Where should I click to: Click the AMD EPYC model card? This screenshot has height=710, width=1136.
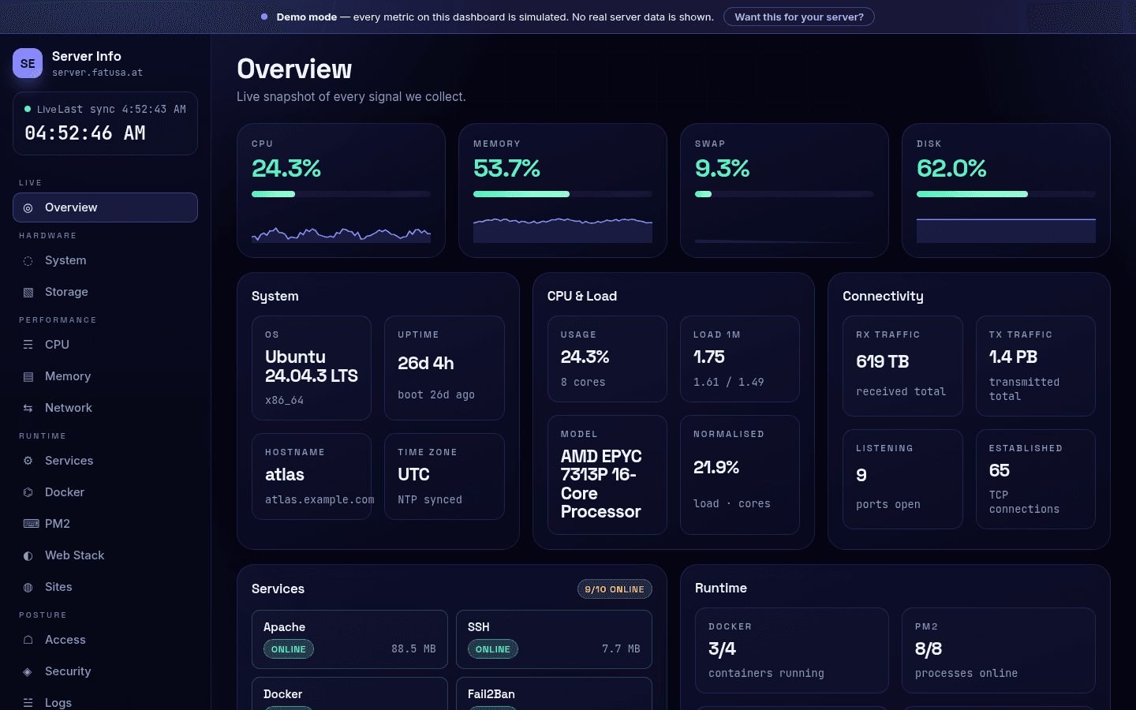607,475
